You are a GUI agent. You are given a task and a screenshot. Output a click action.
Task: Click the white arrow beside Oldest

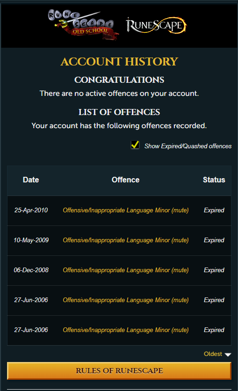coord(228,355)
